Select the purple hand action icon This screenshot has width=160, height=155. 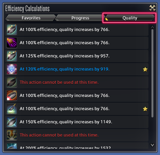pyautogui.click(x=12, y=43)
